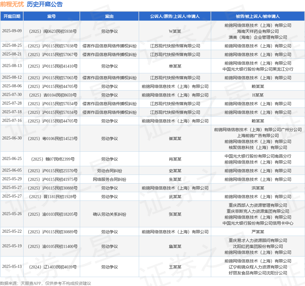Click defendant 中国光大银行股份有限公司南昌分行

click(x=258, y=156)
